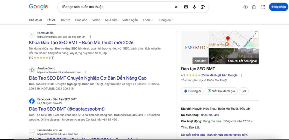The height and width of the screenshot is (140, 289).
Task: Click the famemedia.edu.vn site favicon
Action: tap(32, 132)
